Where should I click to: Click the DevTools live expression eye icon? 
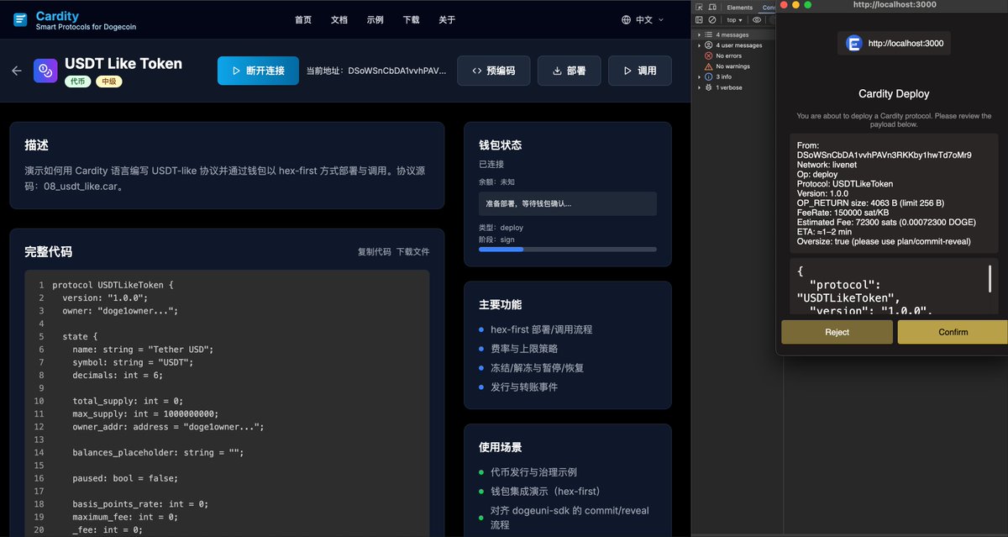(757, 19)
